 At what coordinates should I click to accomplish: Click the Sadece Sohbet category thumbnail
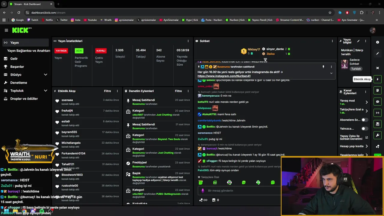point(344,64)
